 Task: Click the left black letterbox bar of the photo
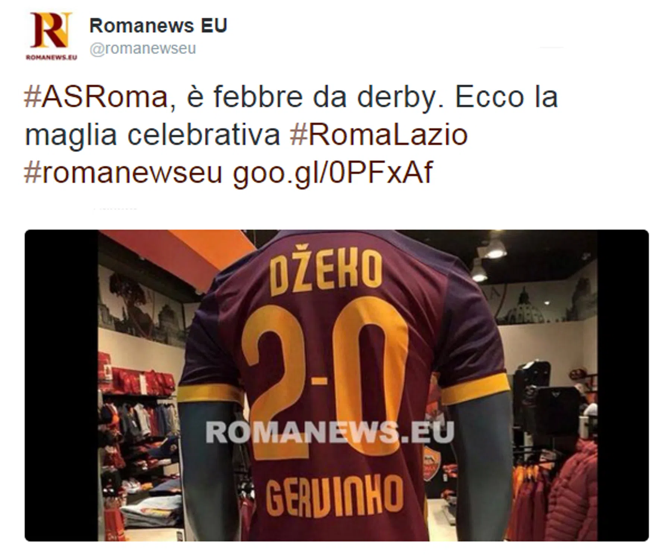pyautogui.click(x=62, y=385)
